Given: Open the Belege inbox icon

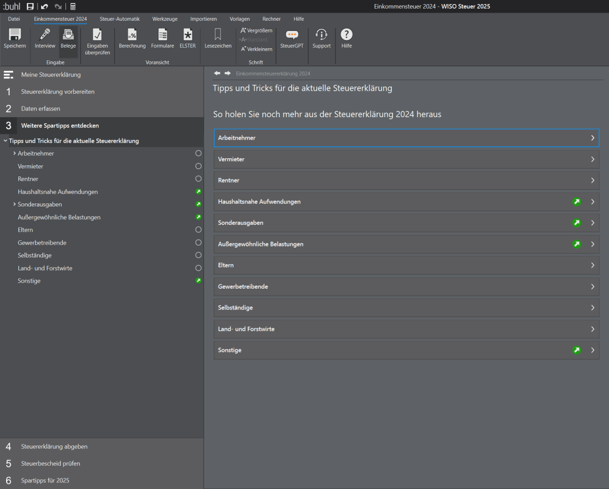Looking at the screenshot, I should click(x=68, y=34).
